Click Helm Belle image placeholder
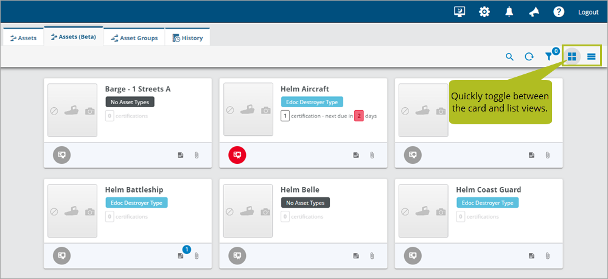 248,211
